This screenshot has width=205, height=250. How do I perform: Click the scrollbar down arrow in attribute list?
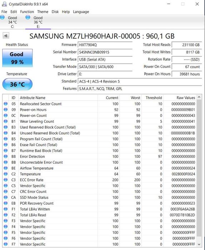tap(199, 244)
